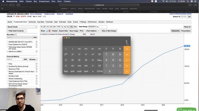The image size is (199, 111).
Task: Remove Shares Outstanding metric
Action: 37,79
